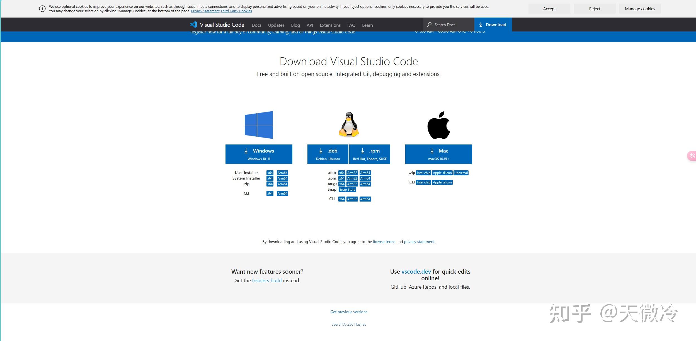The height and width of the screenshot is (341, 696).
Task: Open the Updates page
Action: point(276,25)
